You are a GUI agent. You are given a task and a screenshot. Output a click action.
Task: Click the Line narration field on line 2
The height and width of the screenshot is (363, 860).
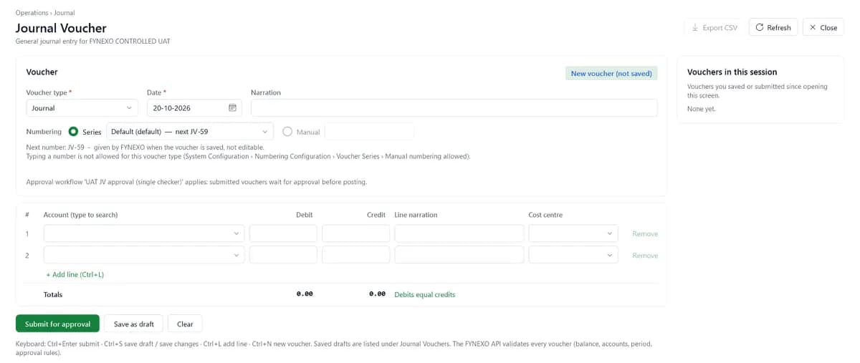[459, 255]
